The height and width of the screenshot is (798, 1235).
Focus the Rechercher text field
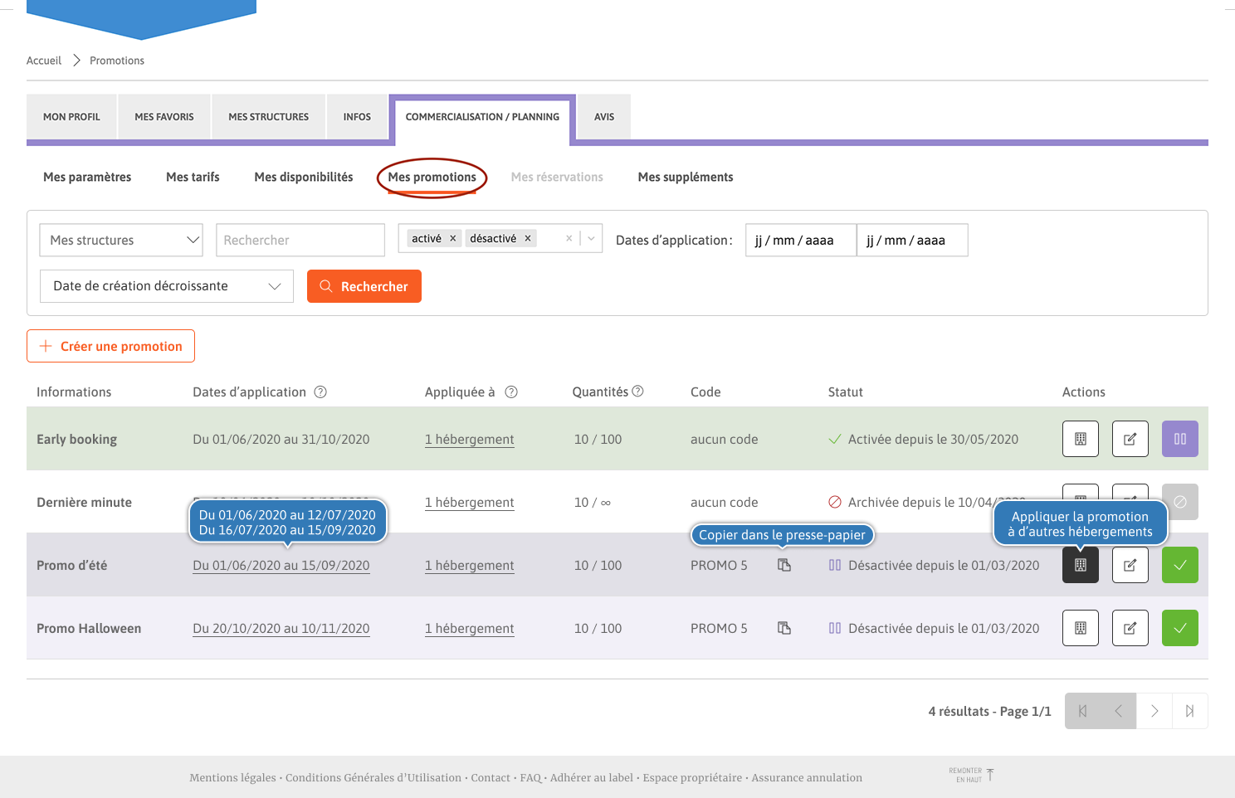(x=300, y=240)
